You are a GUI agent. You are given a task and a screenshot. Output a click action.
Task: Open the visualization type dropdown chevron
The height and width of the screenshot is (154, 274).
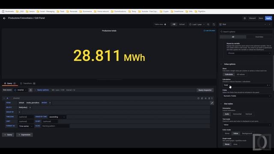coord(265,24)
